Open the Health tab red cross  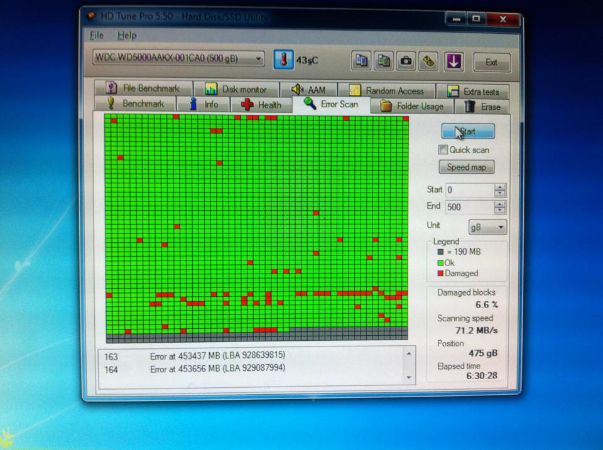247,105
